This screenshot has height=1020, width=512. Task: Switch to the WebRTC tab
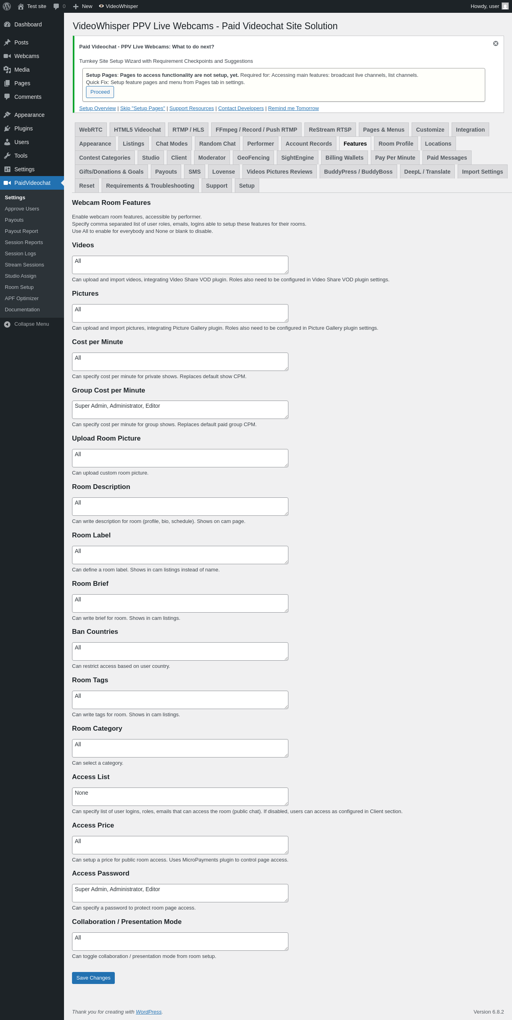click(x=91, y=130)
